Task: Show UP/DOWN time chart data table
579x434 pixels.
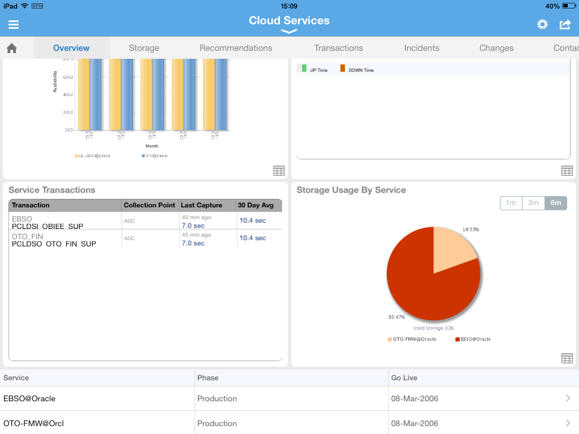Action: coord(567,171)
